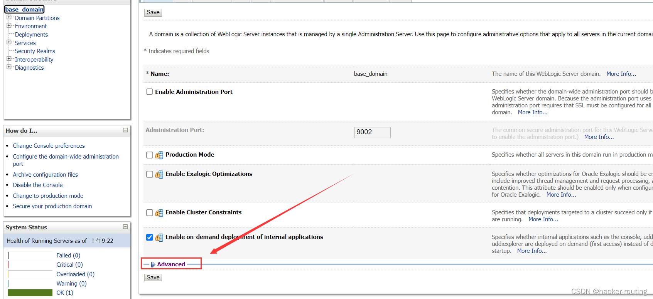View Failed (0) servers status
Viewport: 653px width, 299px height.
pos(68,256)
